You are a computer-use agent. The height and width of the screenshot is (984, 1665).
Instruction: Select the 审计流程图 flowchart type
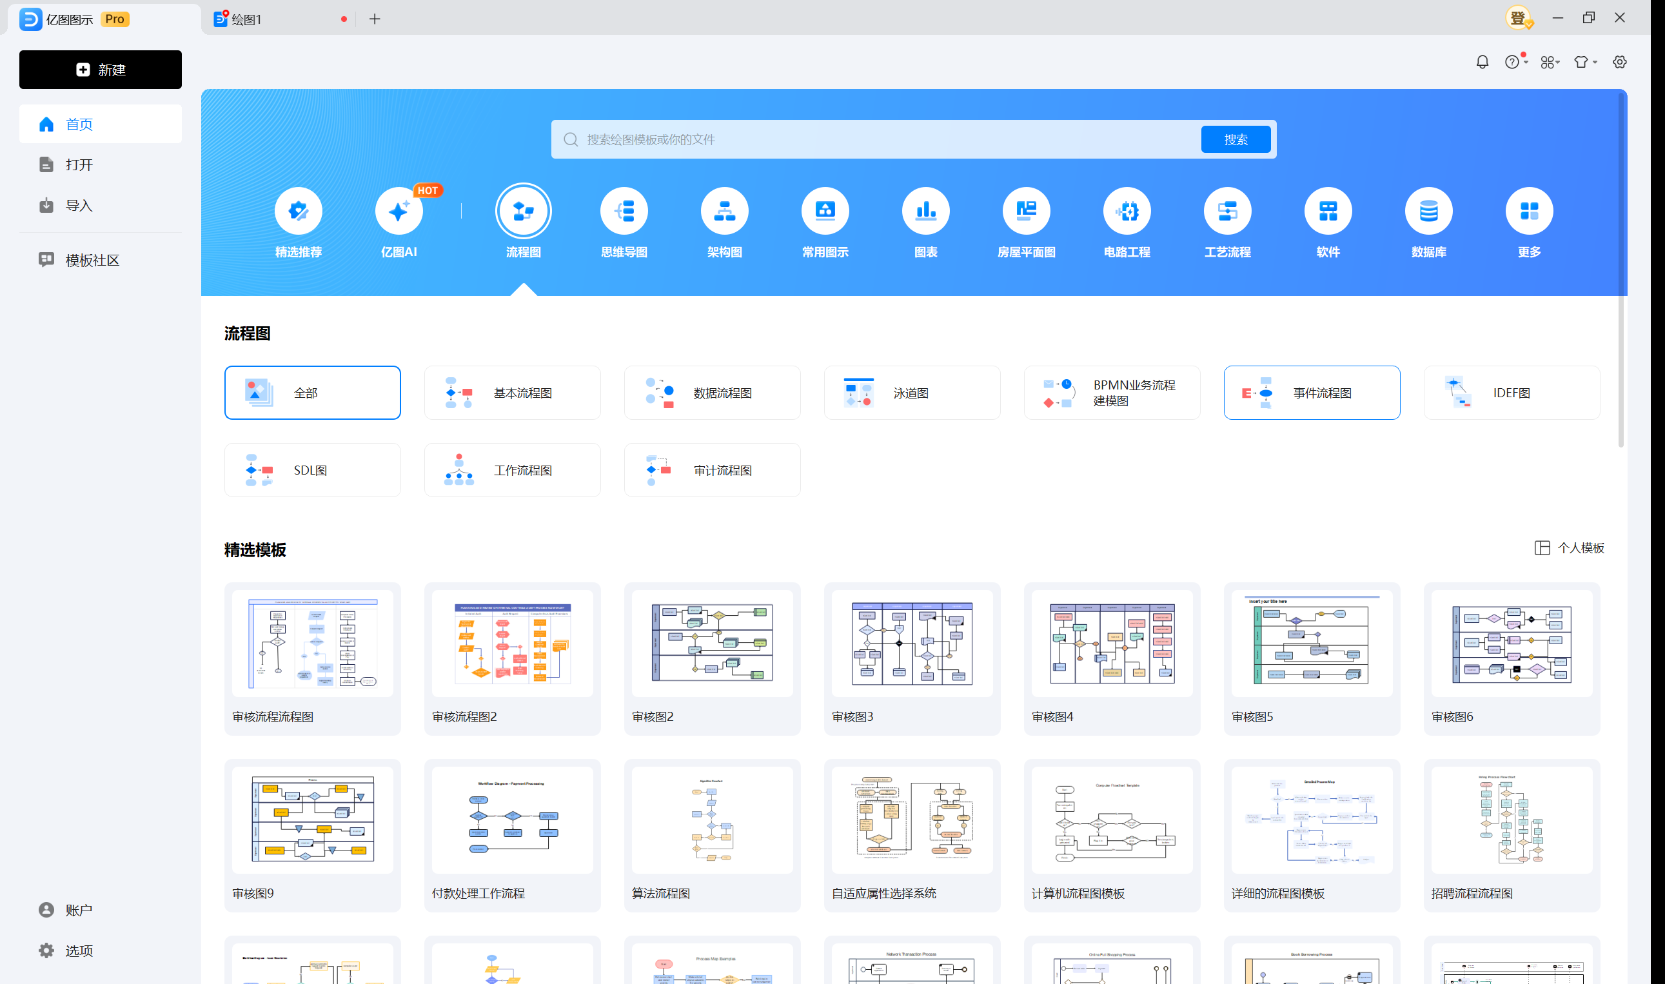point(711,470)
